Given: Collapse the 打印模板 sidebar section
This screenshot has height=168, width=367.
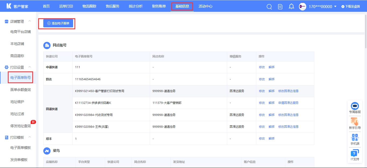Looking at the screenshot, I should click(x=30, y=137).
